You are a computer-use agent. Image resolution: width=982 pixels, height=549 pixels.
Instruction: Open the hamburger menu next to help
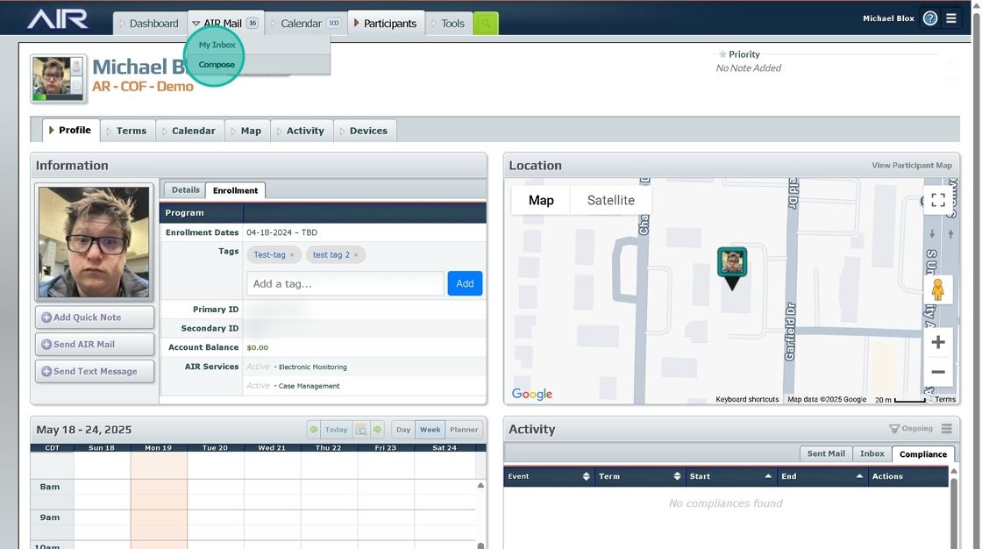(x=950, y=18)
